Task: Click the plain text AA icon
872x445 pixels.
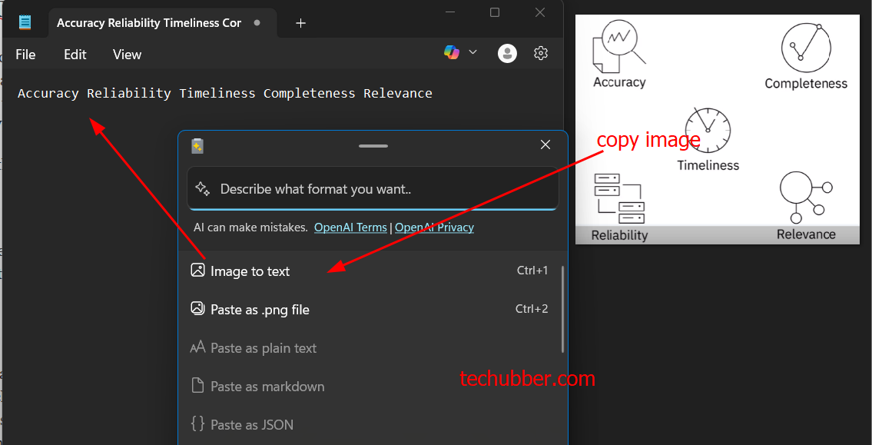Action: pyautogui.click(x=198, y=347)
